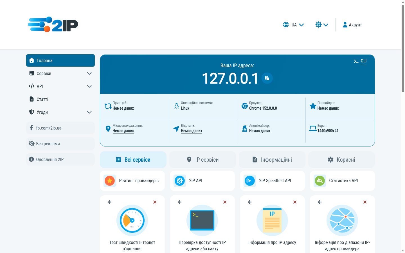Open the 2IP Speedtest API card
Viewport: 405px width, 253px height.
[x=272, y=181]
